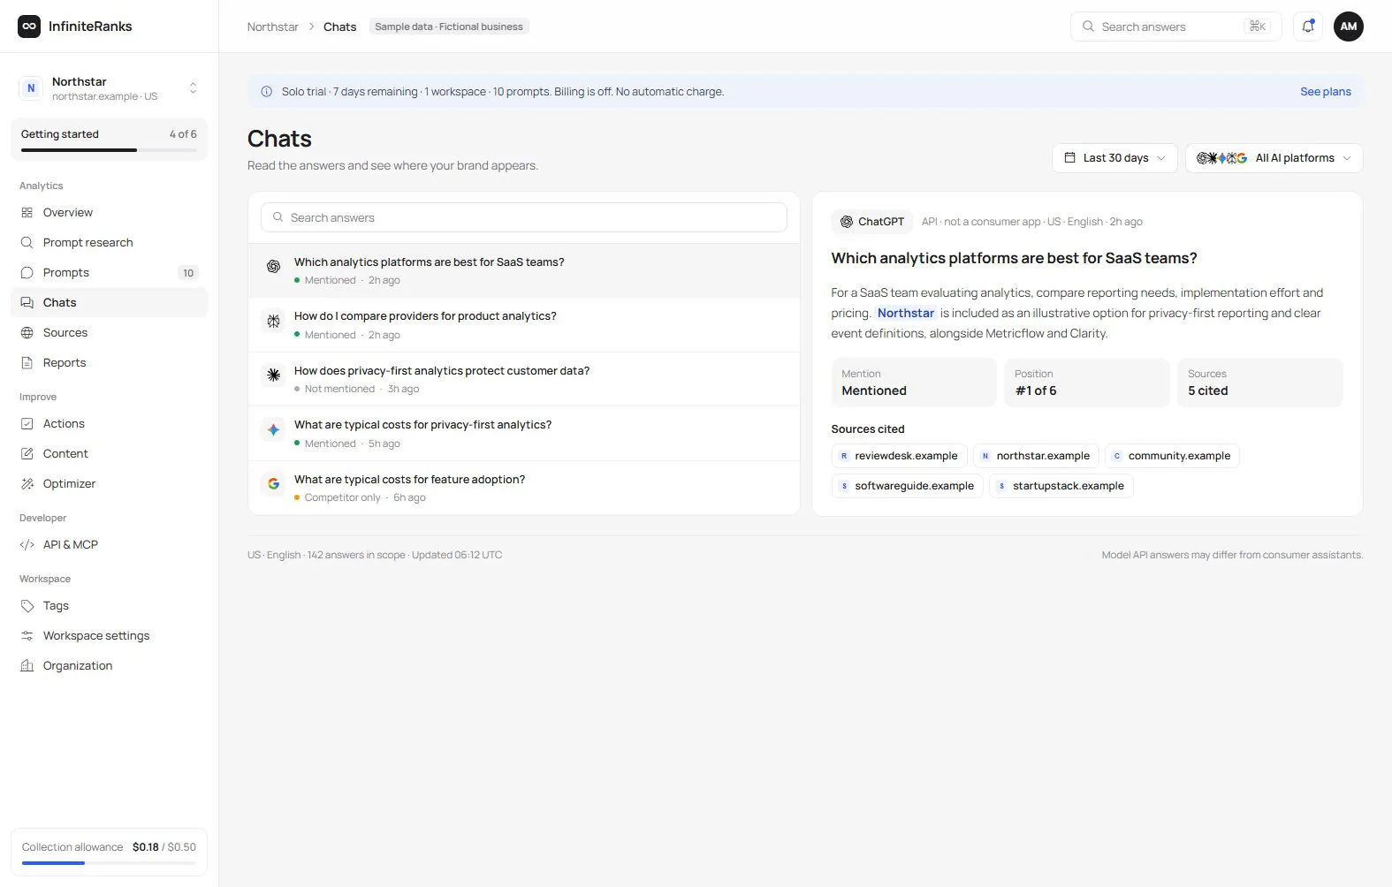Click the Content edit icon
Viewport: 1392px width, 887px height.
click(27, 454)
